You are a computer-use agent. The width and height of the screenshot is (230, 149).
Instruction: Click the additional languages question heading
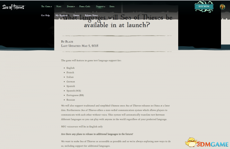tap(97, 134)
